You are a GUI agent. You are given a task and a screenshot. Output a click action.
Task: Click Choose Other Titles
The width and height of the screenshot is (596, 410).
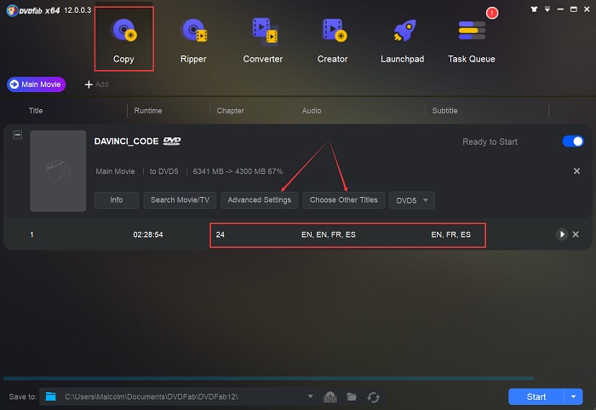(344, 200)
